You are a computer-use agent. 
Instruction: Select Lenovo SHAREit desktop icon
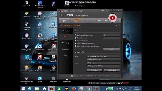pos(27,58)
